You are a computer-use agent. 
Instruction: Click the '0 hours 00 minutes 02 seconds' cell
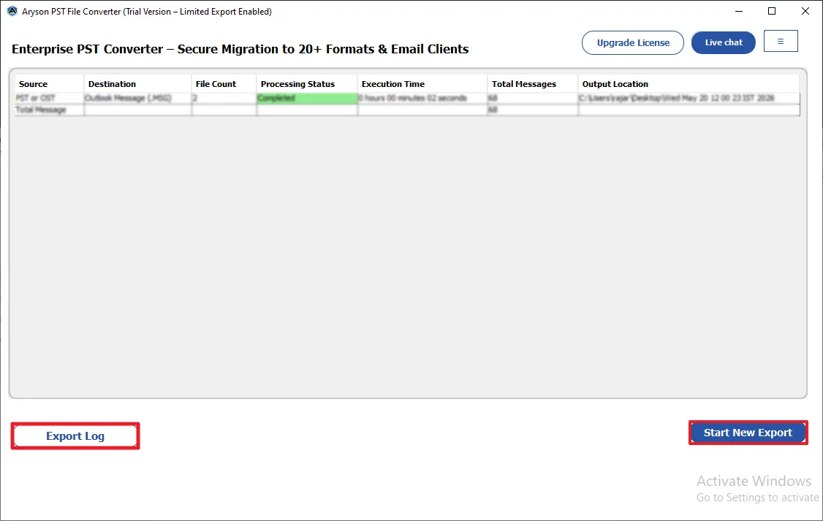(422, 98)
